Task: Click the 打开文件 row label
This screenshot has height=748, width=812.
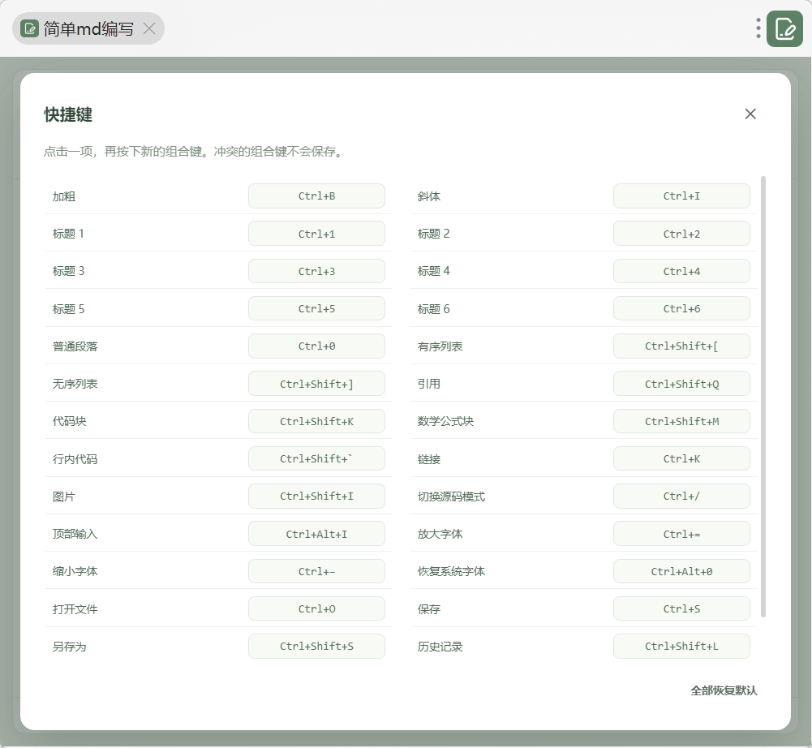Action: click(75, 609)
